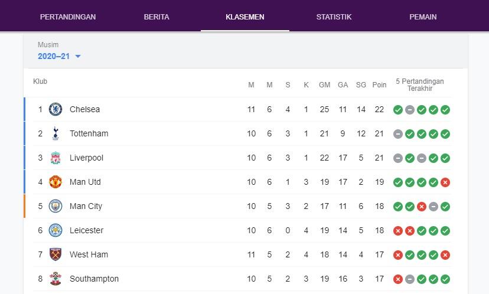Viewport: 489px width, 294px height.
Task: Click Man City's red loss result icon
Action: tap(422, 207)
